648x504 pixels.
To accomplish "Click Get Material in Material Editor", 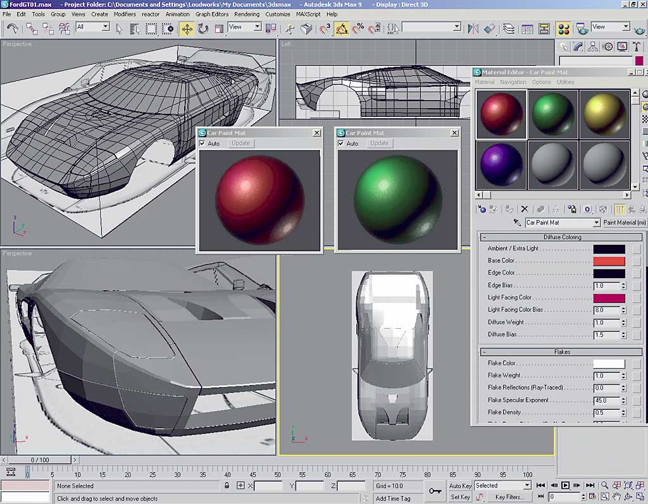I will (x=482, y=209).
